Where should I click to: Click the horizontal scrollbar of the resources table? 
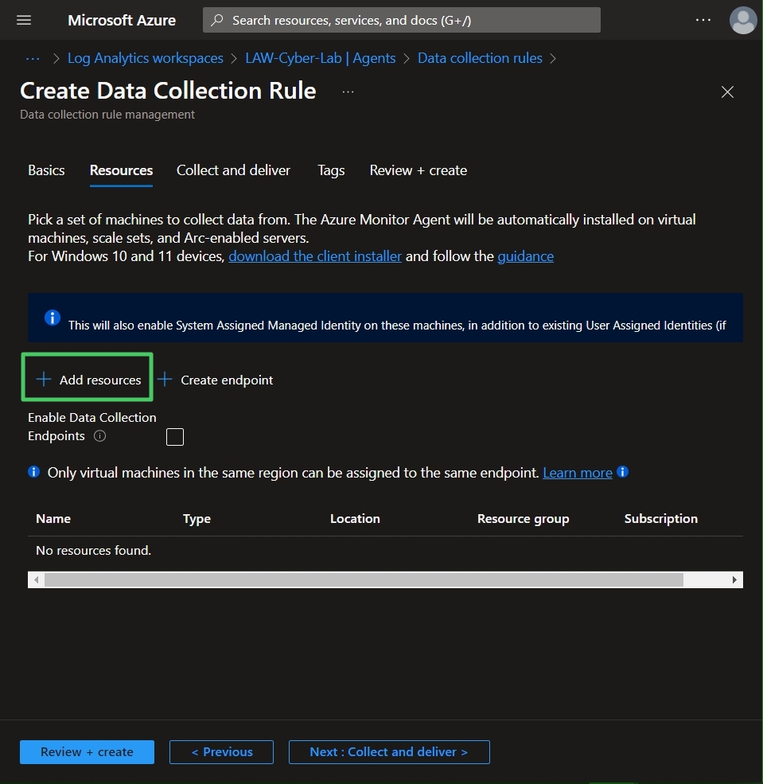(x=364, y=580)
